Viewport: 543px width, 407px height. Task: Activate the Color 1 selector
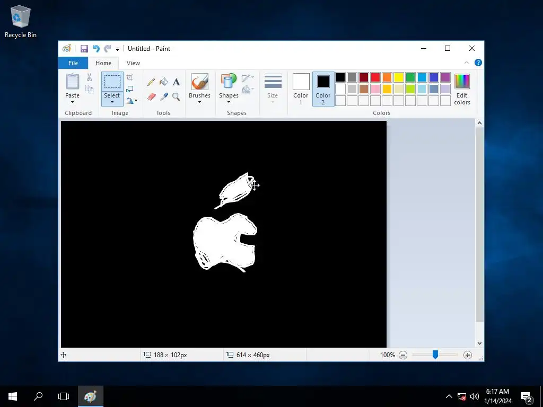301,89
